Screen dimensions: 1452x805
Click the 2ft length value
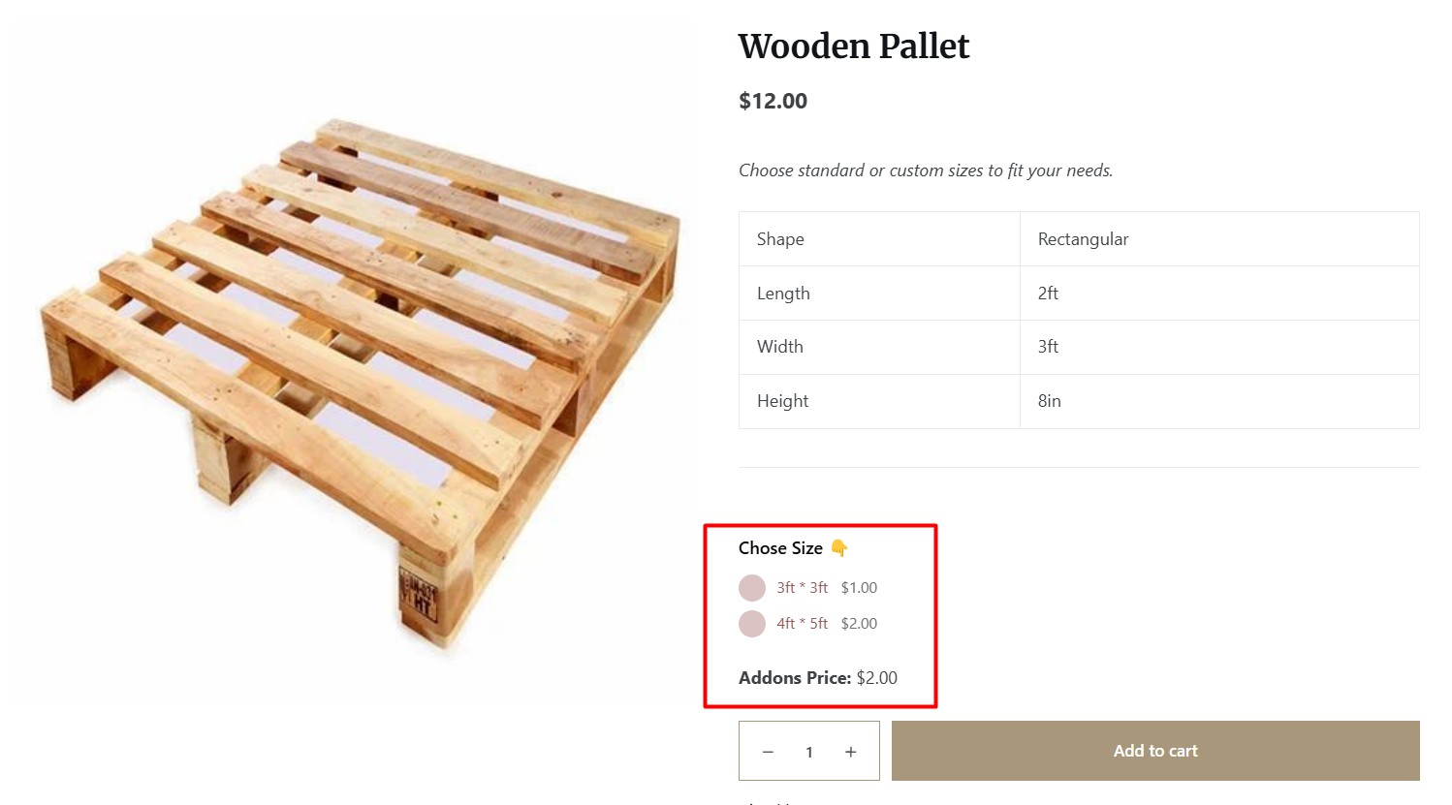coord(1048,294)
